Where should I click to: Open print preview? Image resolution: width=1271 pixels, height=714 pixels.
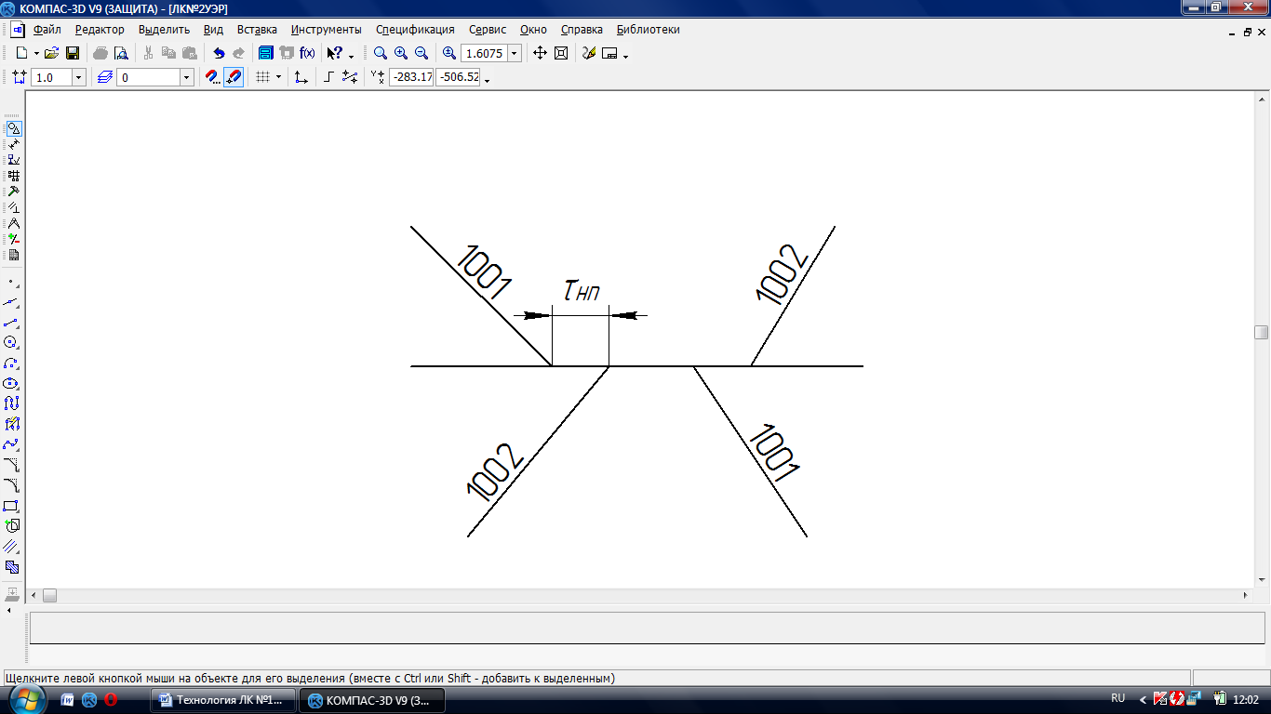[x=120, y=53]
